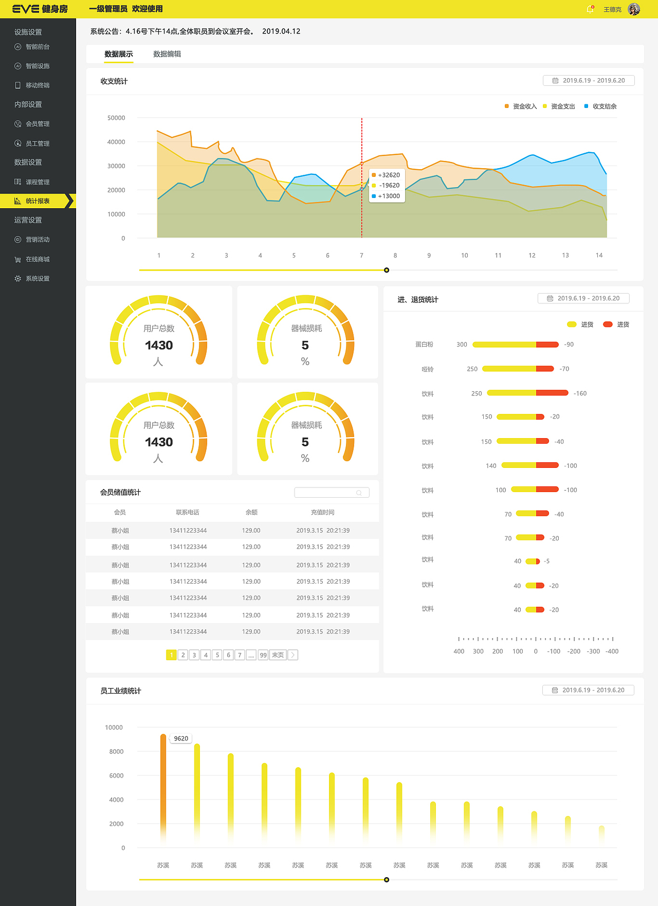658x906 pixels.
Task: Go to page 1 in pagination
Action: coord(171,655)
